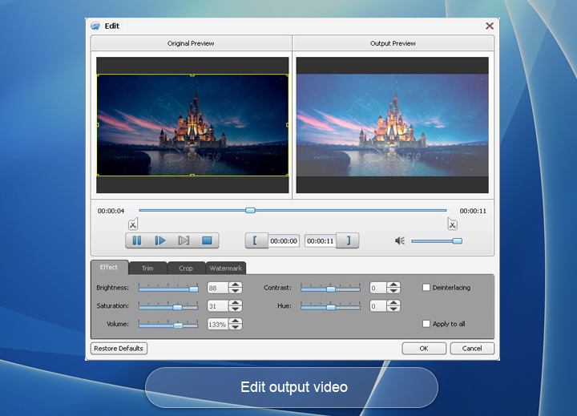
Task: Increase Saturation with up arrow
Action: [x=235, y=303]
